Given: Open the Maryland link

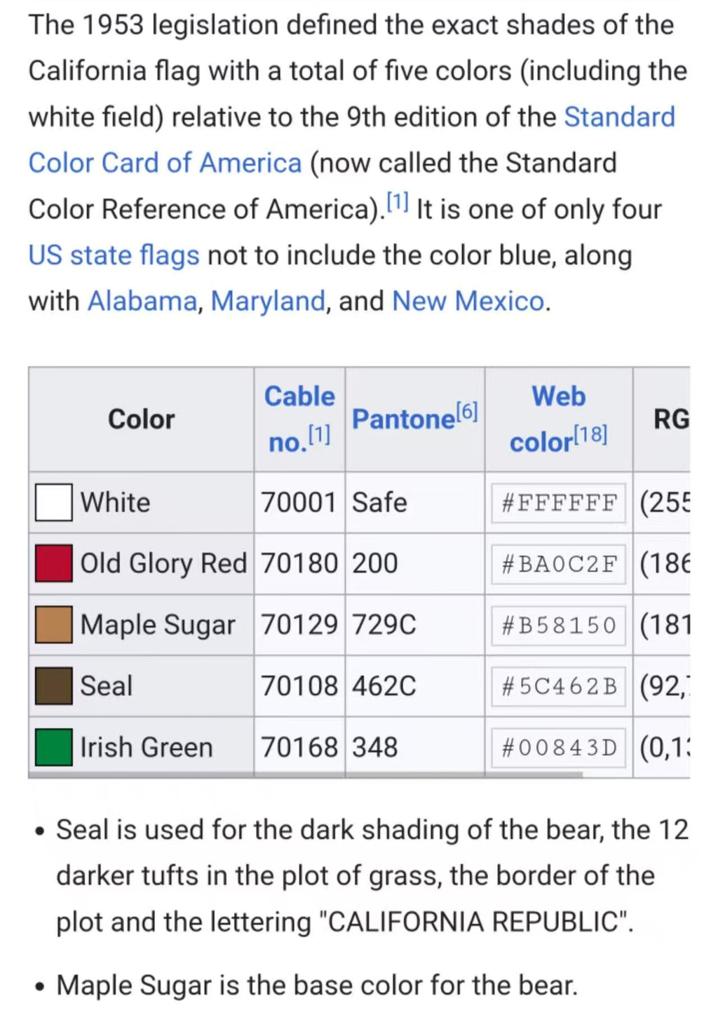Looking at the screenshot, I should click(x=268, y=301).
